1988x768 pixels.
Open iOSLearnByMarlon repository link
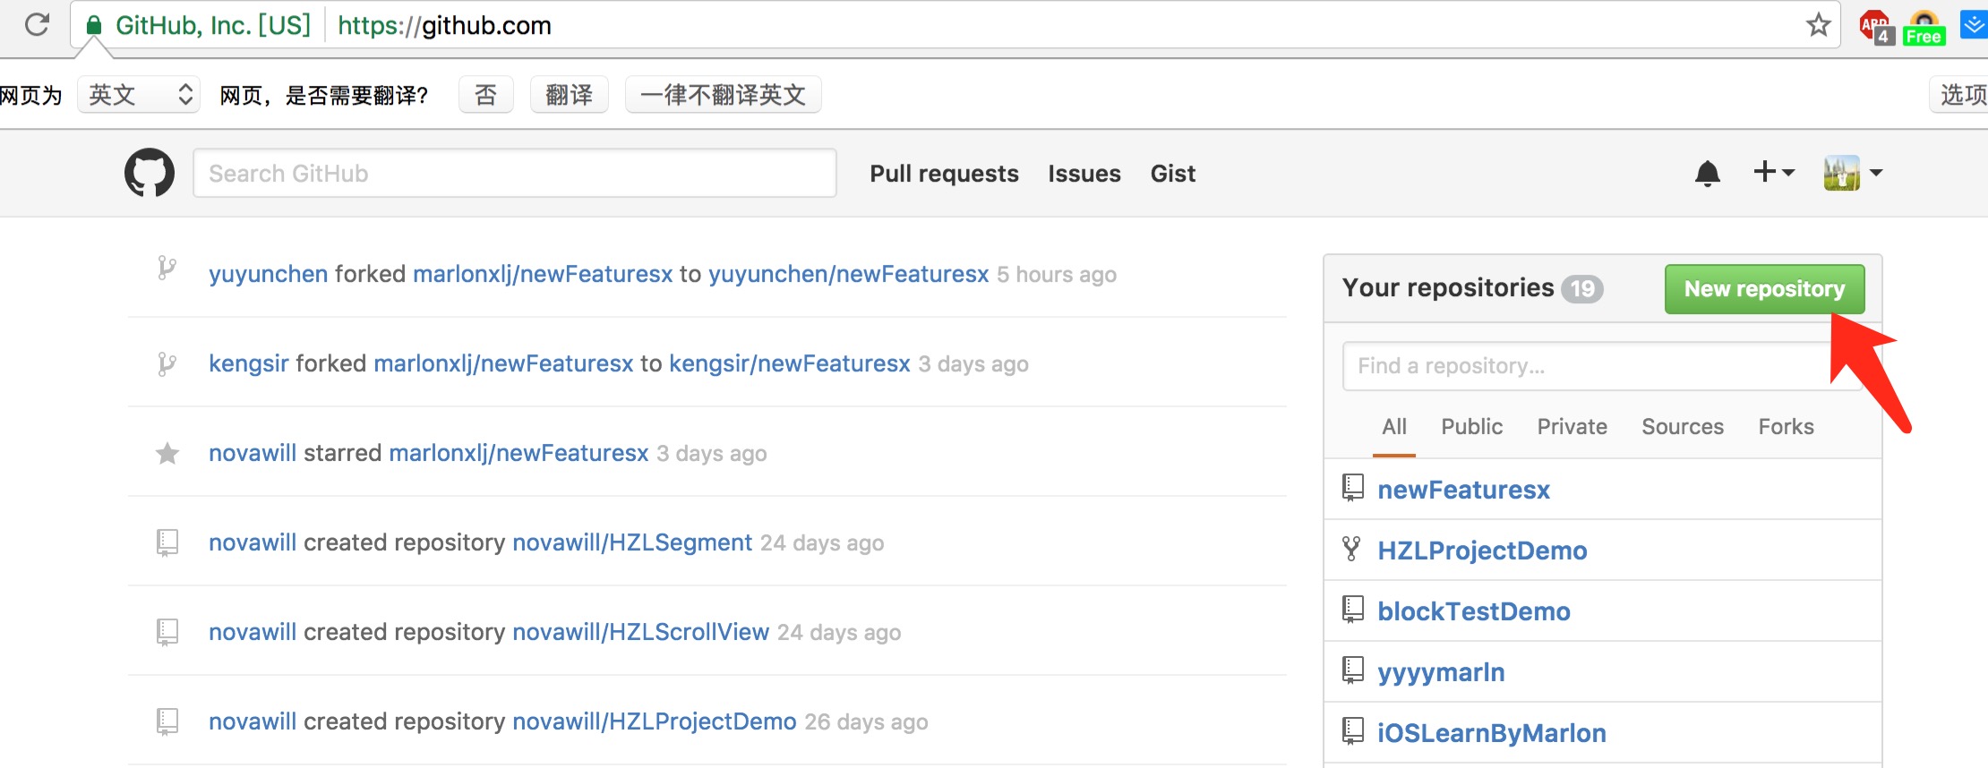[1492, 733]
